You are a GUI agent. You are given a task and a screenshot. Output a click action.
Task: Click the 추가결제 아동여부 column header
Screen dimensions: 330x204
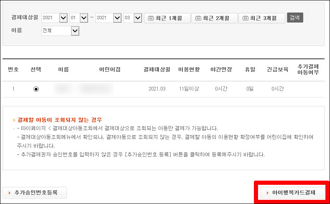308,70
